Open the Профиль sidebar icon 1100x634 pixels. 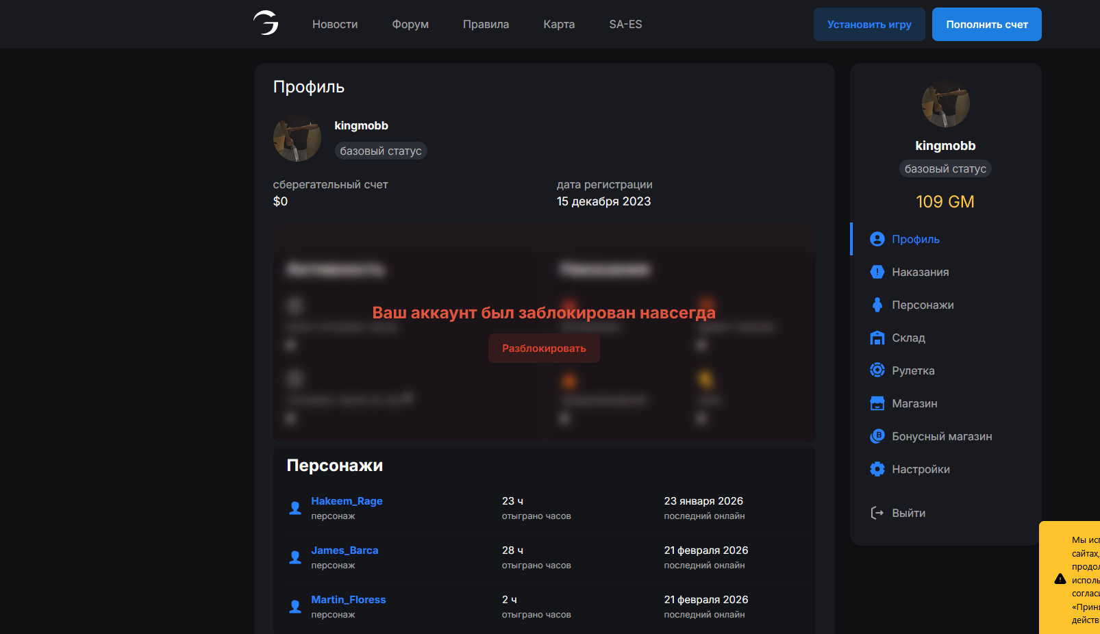click(x=877, y=239)
